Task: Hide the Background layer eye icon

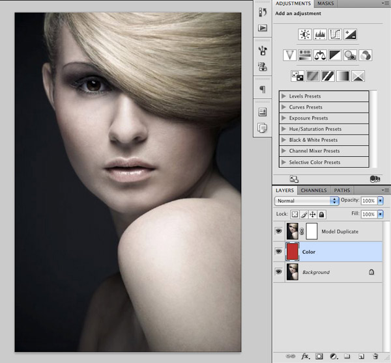Action: click(x=279, y=272)
